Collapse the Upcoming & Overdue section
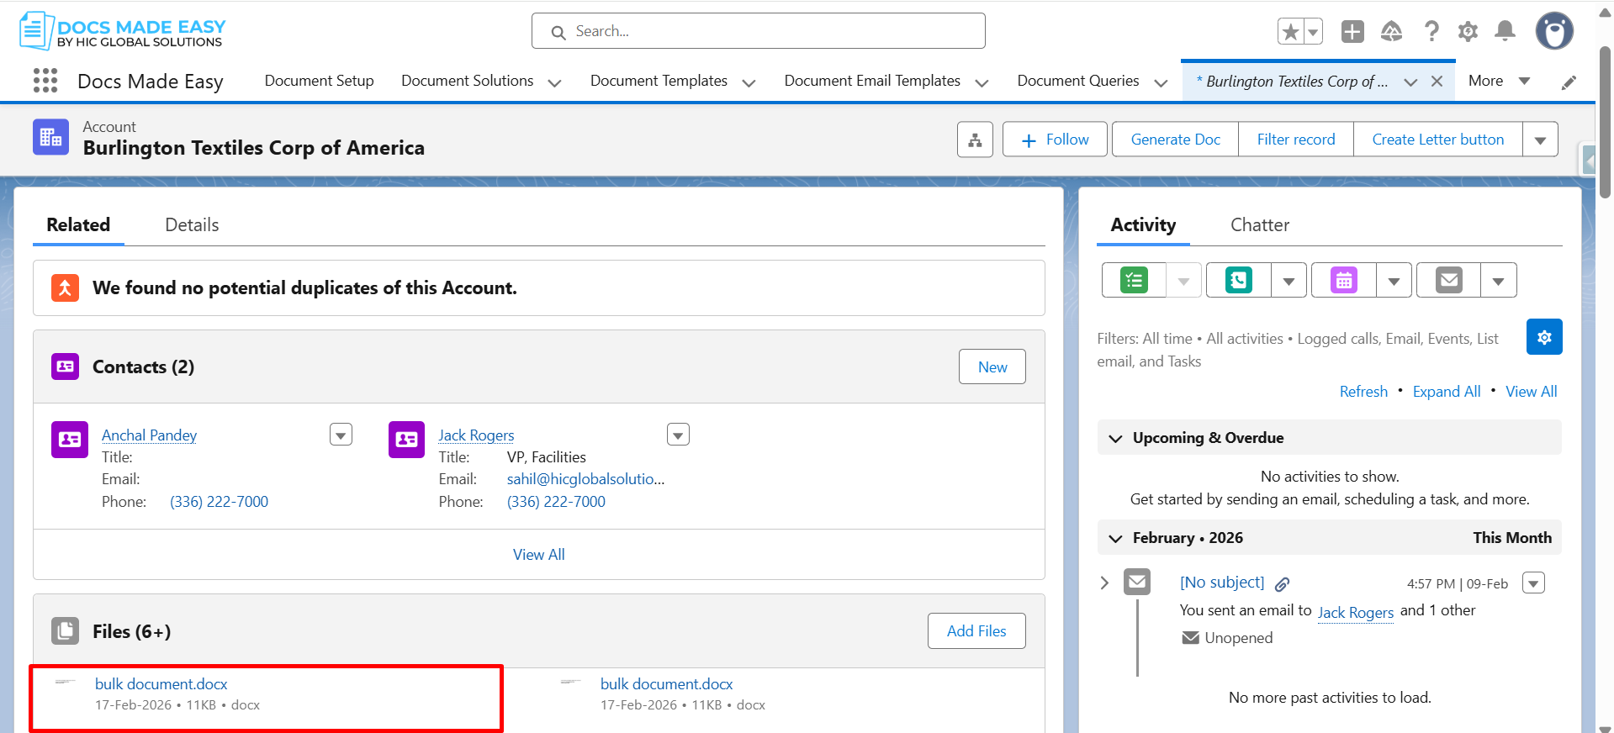The image size is (1614, 733). pyautogui.click(x=1115, y=438)
